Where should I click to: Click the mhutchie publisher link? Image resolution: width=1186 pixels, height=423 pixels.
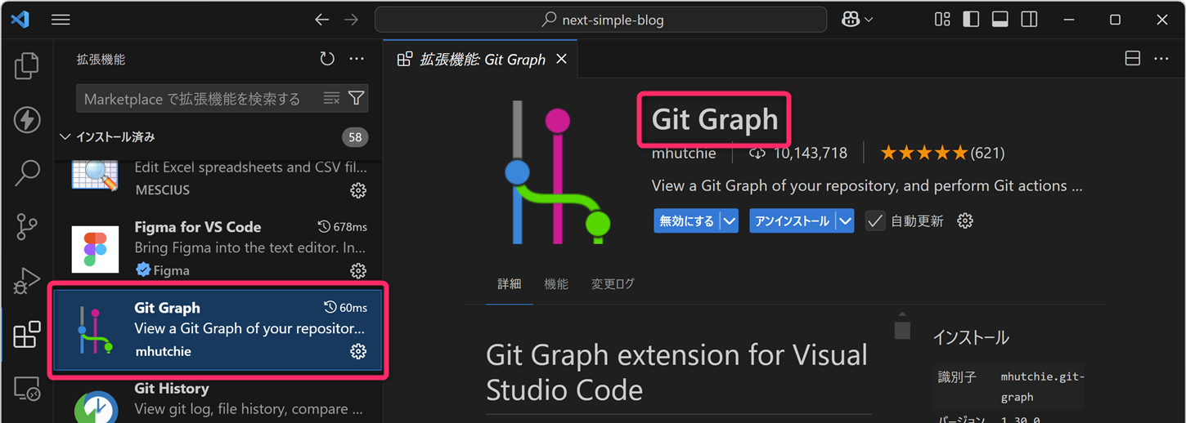pyautogui.click(x=683, y=154)
